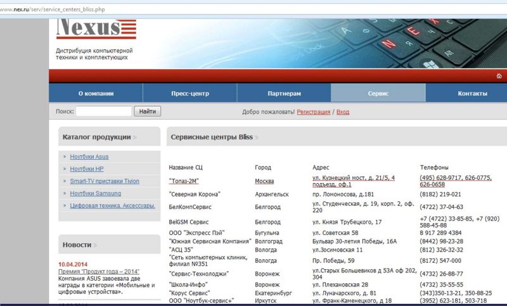This screenshot has width=507, height=306.
Task: Click phone (4732) 26-88-77
Action: 441,274
